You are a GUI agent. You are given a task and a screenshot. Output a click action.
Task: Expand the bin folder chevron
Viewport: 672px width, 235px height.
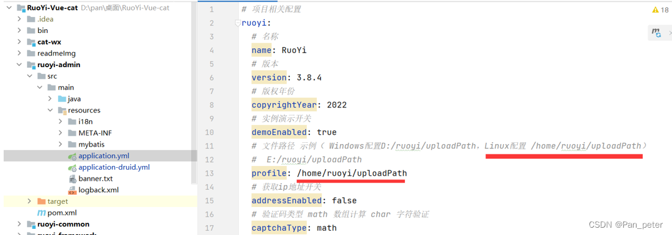coord(19,31)
